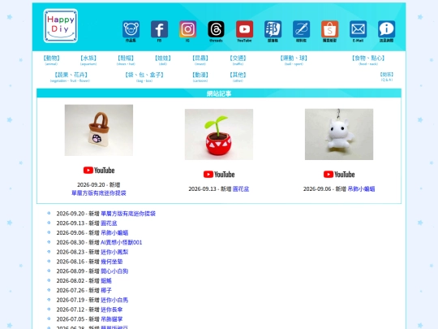Open the 2026-08.23 迷你小鳳梨 link
The width and height of the screenshot is (438, 329).
(x=114, y=252)
